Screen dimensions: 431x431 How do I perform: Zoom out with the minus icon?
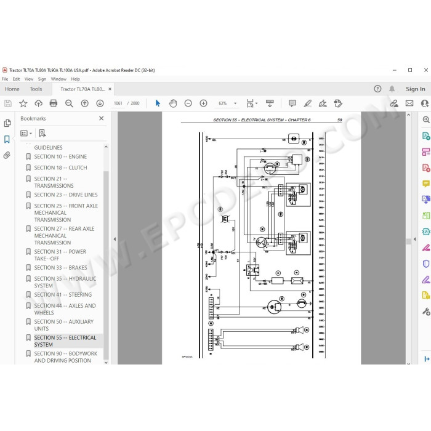(x=188, y=103)
